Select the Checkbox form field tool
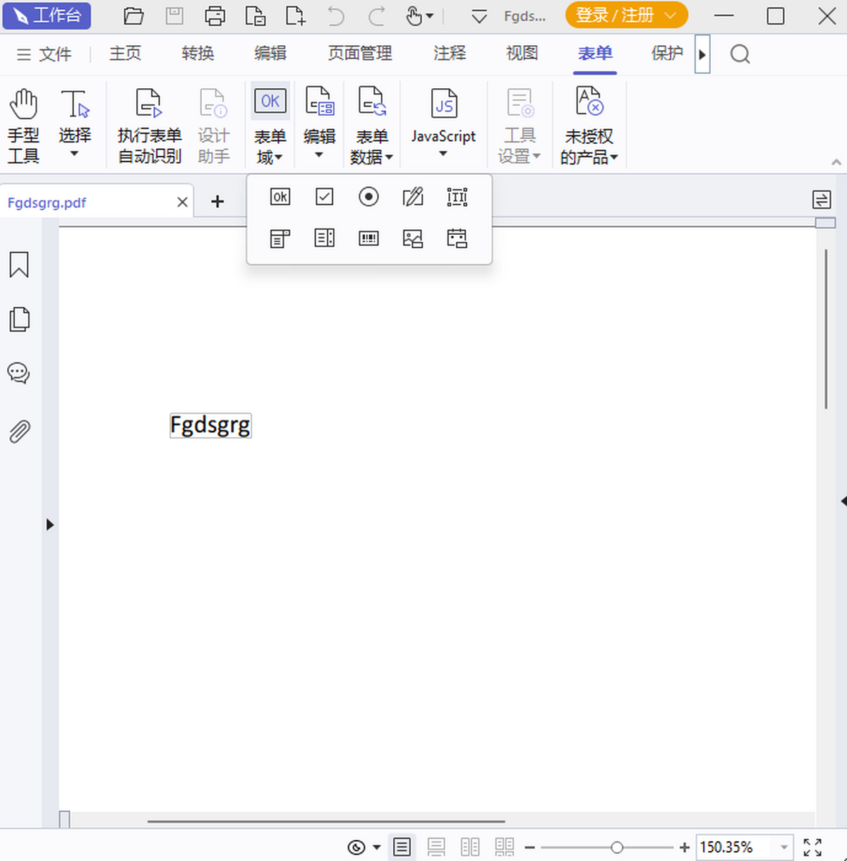847x861 pixels. (324, 197)
